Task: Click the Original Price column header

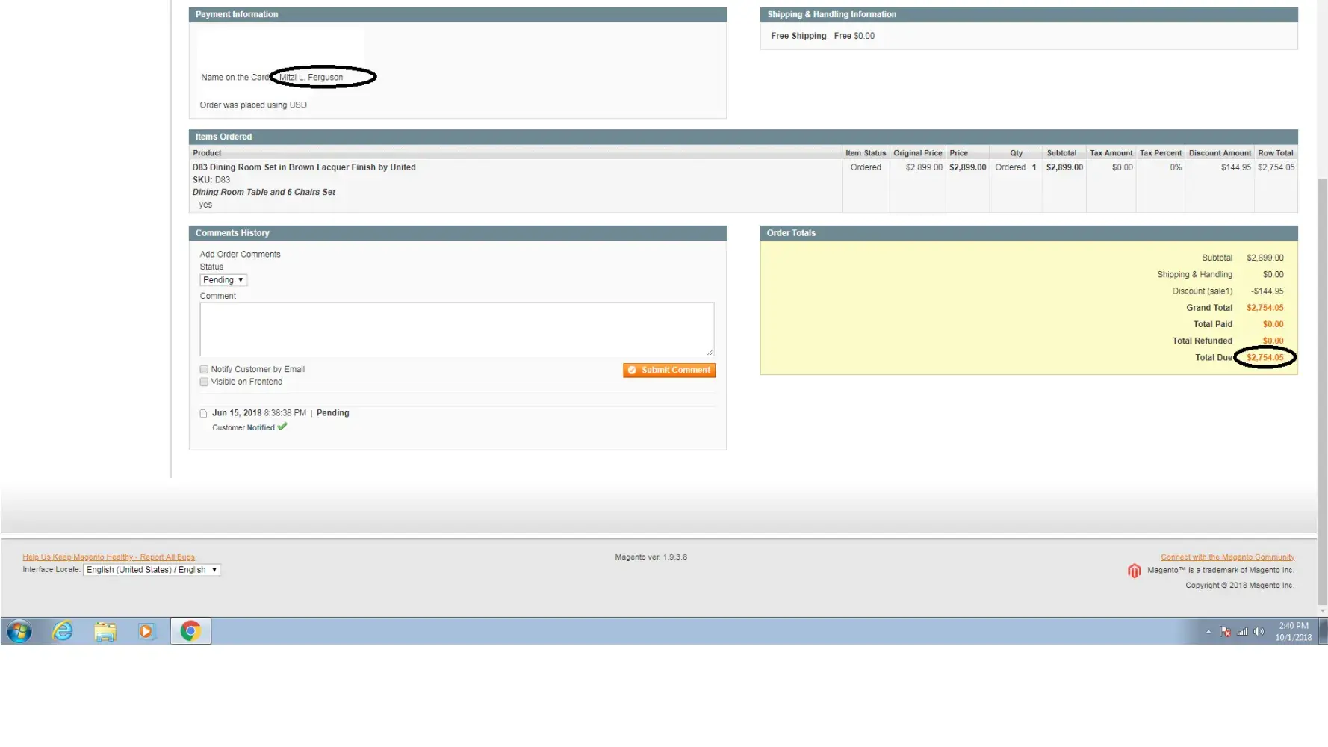Action: 918,153
